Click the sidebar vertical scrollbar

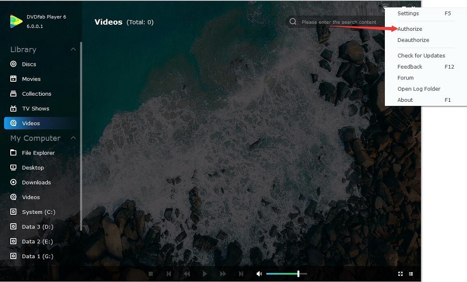click(81, 136)
